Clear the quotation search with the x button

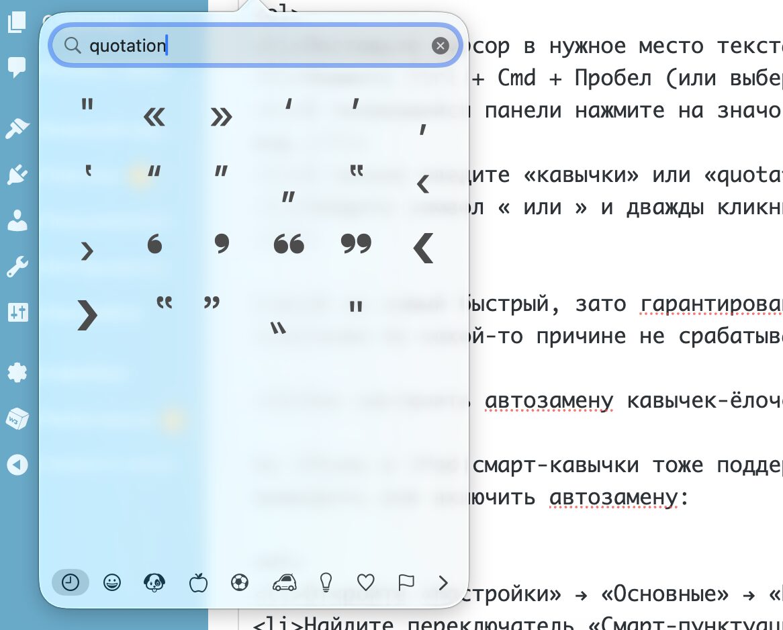point(441,46)
